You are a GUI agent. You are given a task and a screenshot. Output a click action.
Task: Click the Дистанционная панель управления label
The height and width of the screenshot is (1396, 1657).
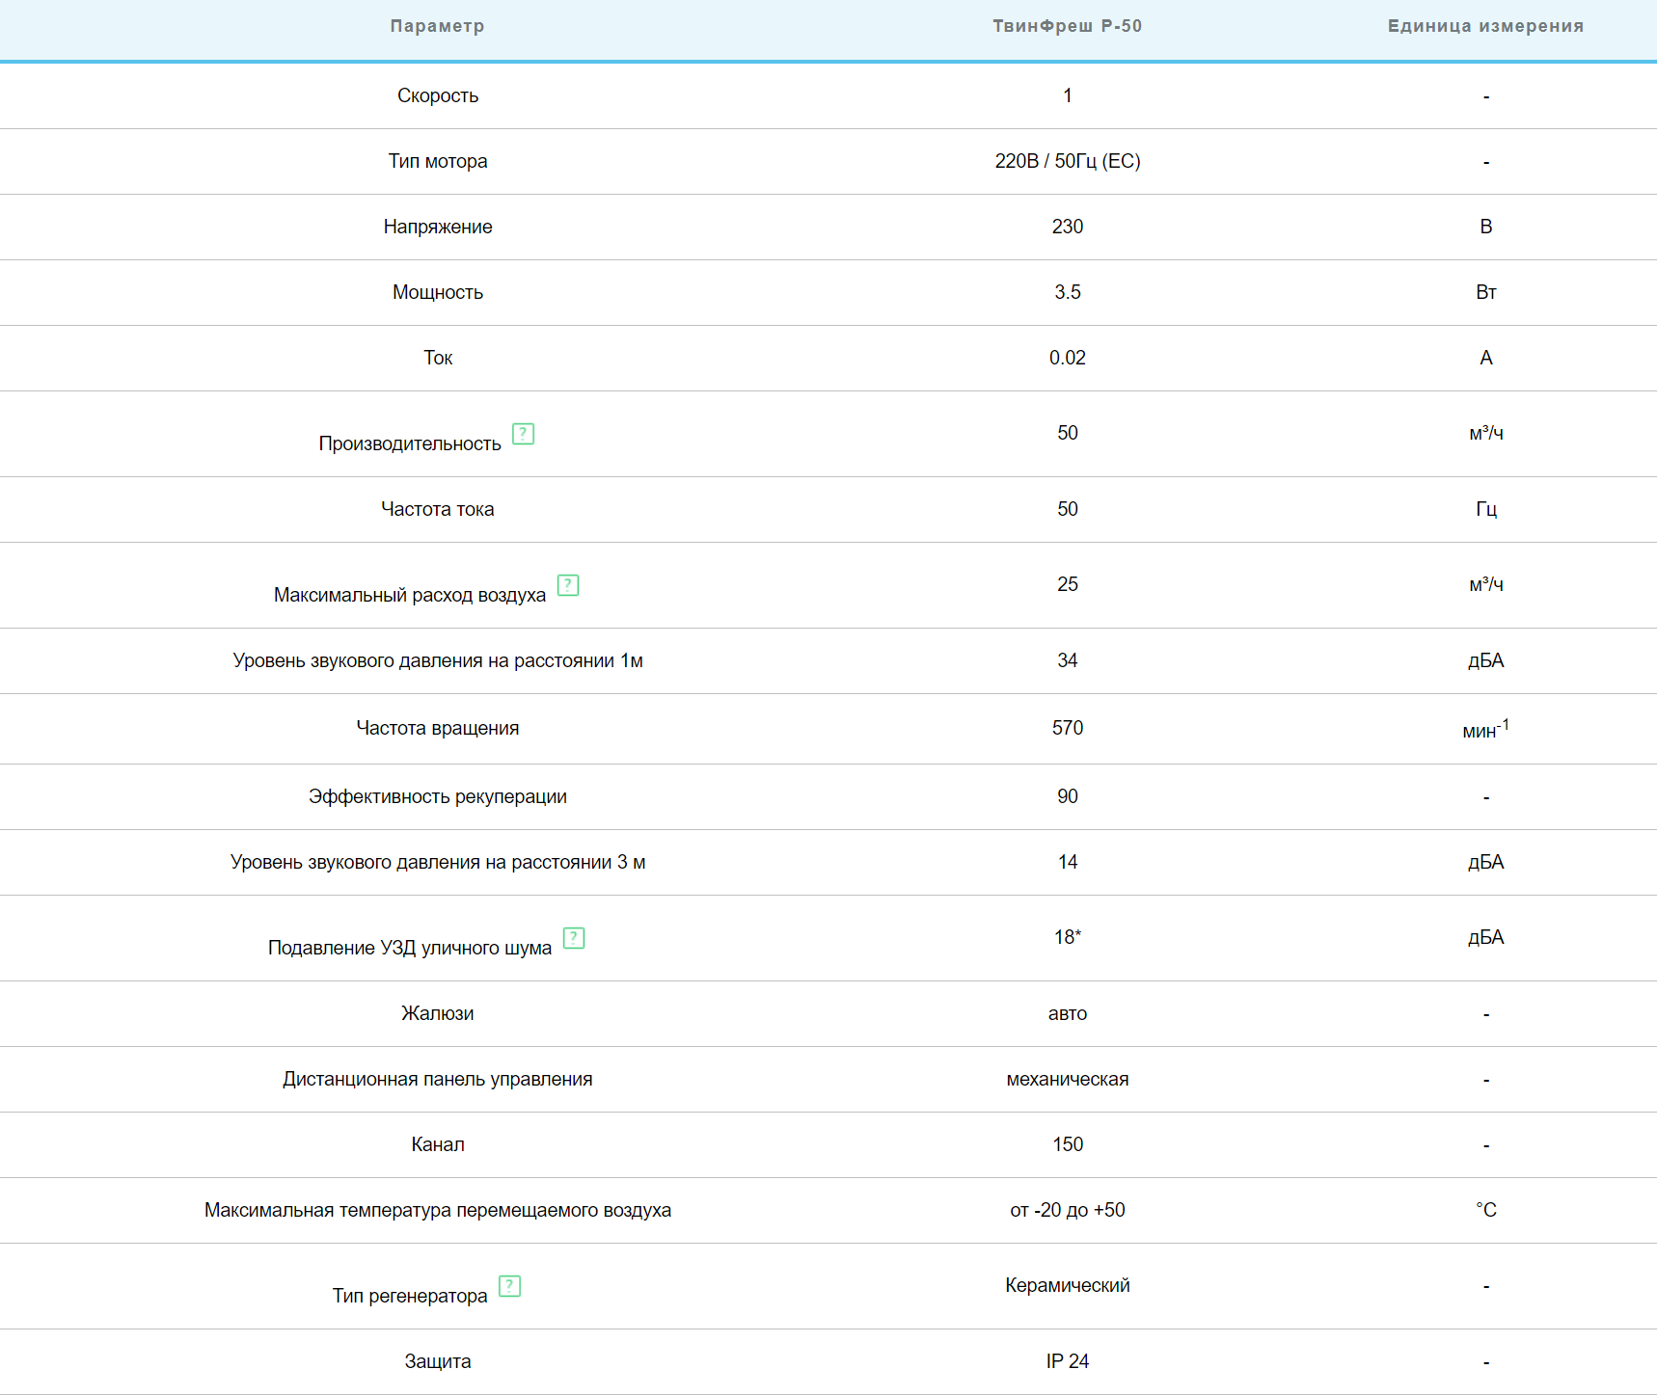coord(438,1079)
